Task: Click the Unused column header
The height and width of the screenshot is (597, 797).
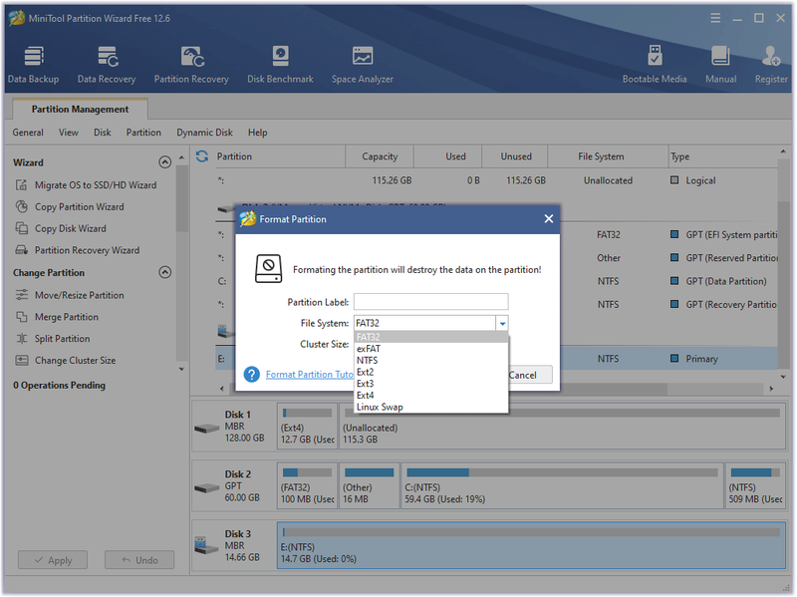Action: (x=515, y=156)
